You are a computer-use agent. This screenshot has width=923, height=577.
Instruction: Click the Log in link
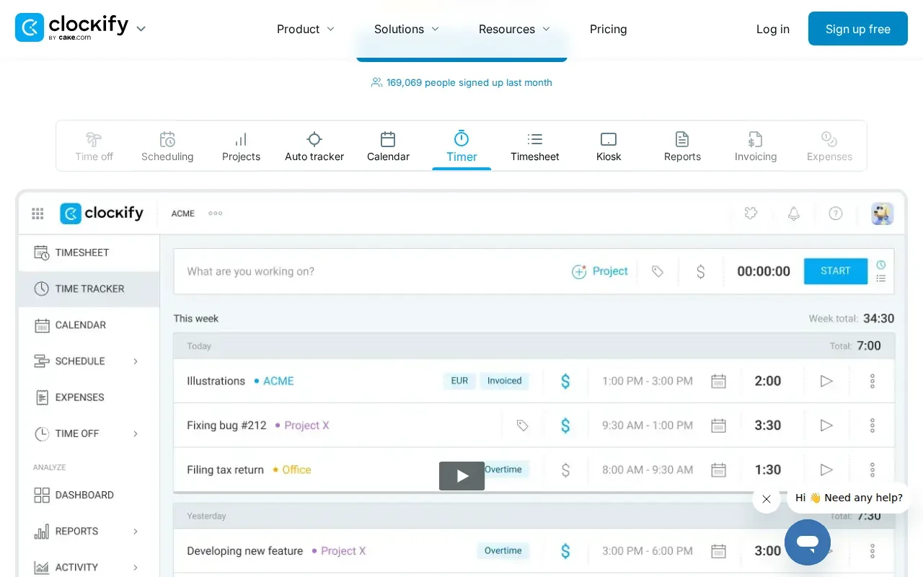click(x=773, y=29)
